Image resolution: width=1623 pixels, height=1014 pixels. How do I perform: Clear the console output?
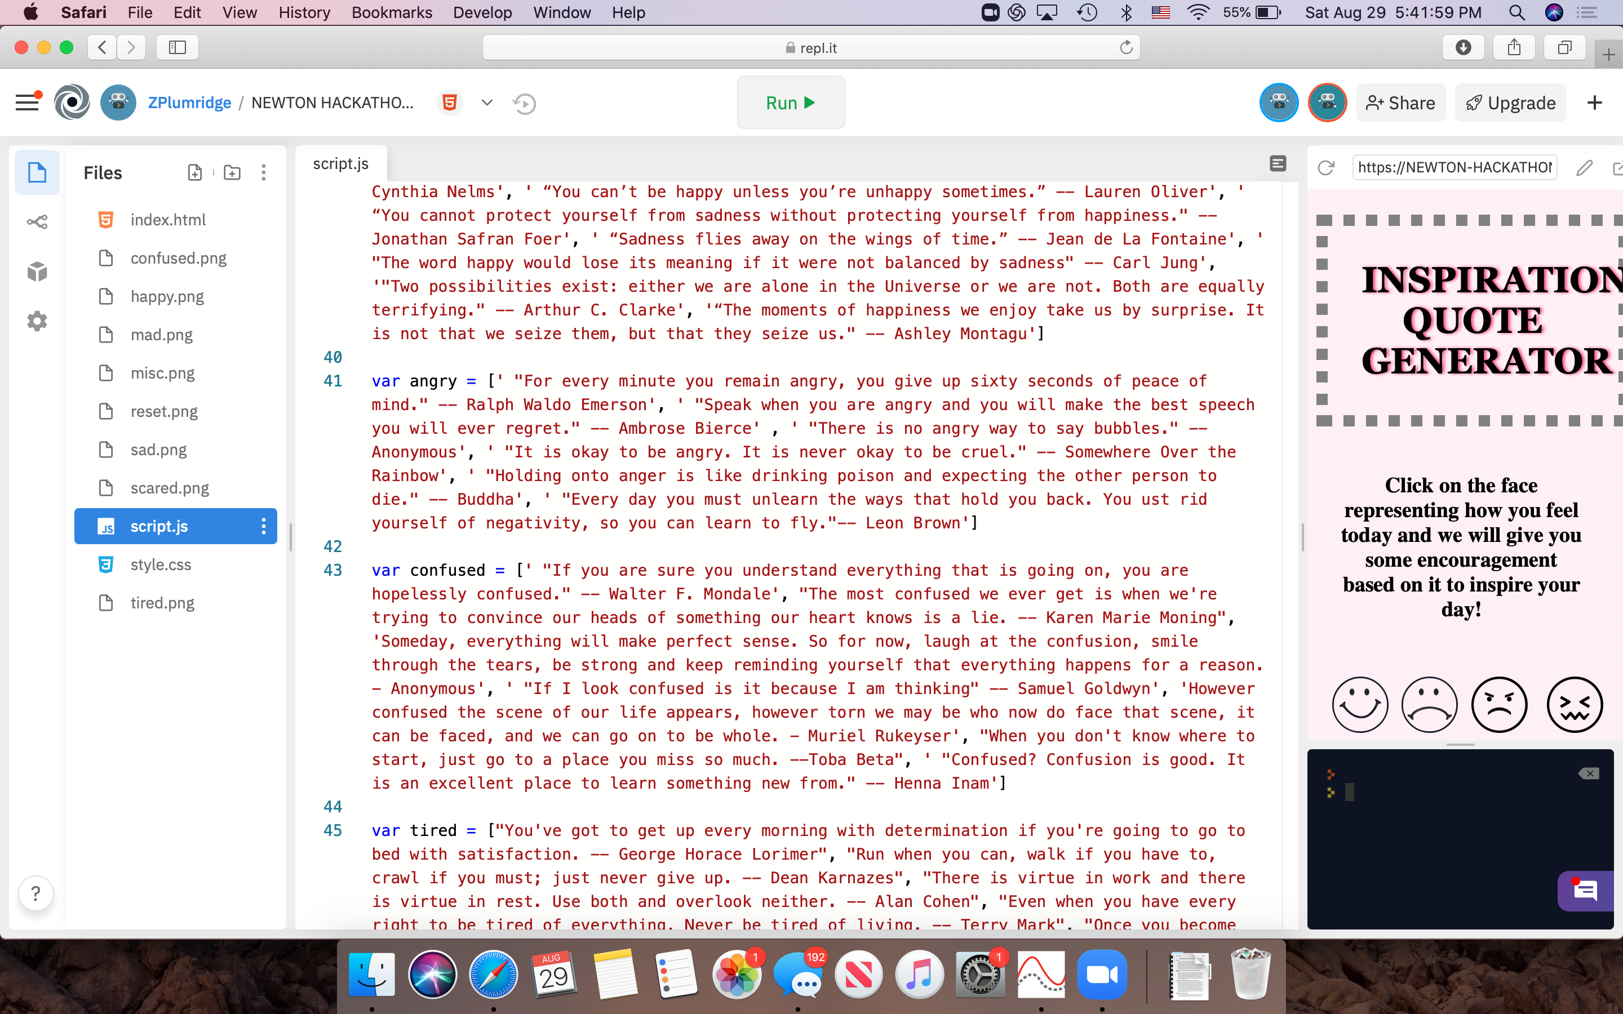tap(1589, 774)
